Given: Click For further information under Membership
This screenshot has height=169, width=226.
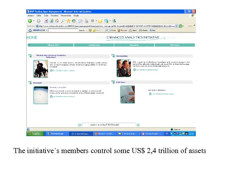Looking at the screenshot, I should [x=145, y=70].
